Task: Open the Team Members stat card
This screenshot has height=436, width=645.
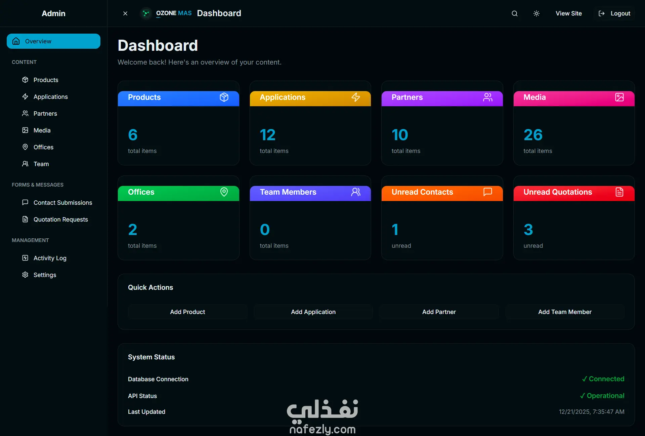Action: [310, 219]
